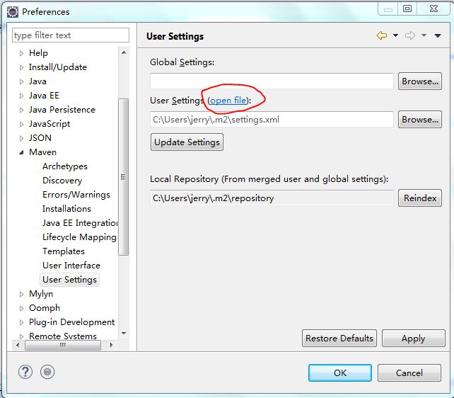The image size is (454, 398).
Task: Expand the JSON tree node
Action: [21, 138]
